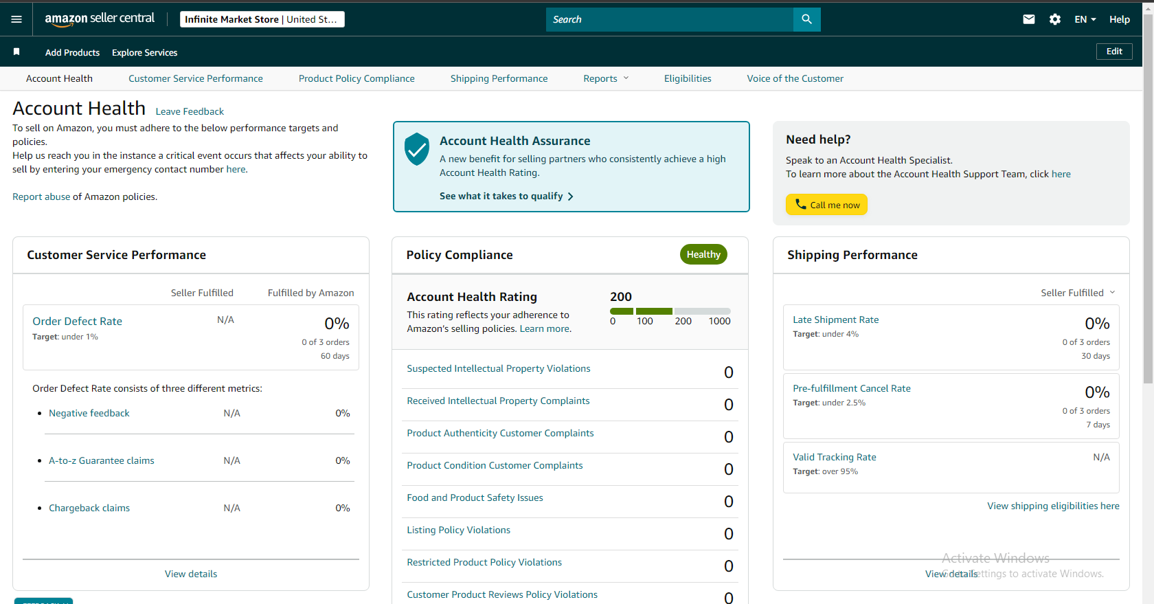The image size is (1154, 604).
Task: Click the Amazon Seller Central logo
Action: tap(100, 19)
